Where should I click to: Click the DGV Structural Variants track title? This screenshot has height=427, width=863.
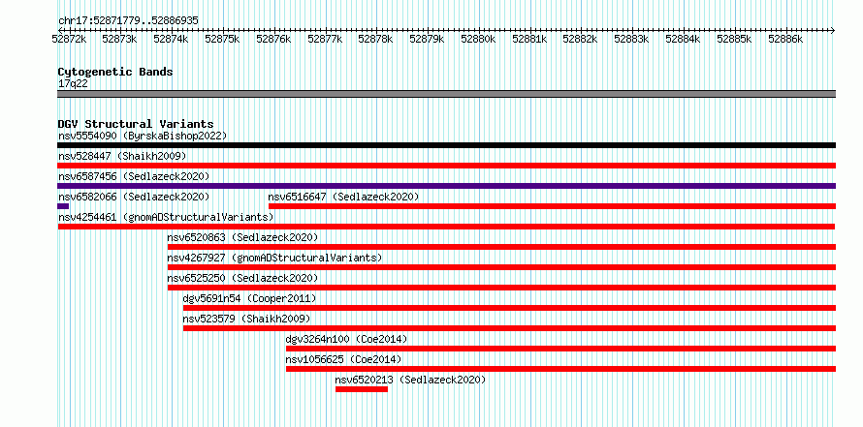tap(136, 124)
